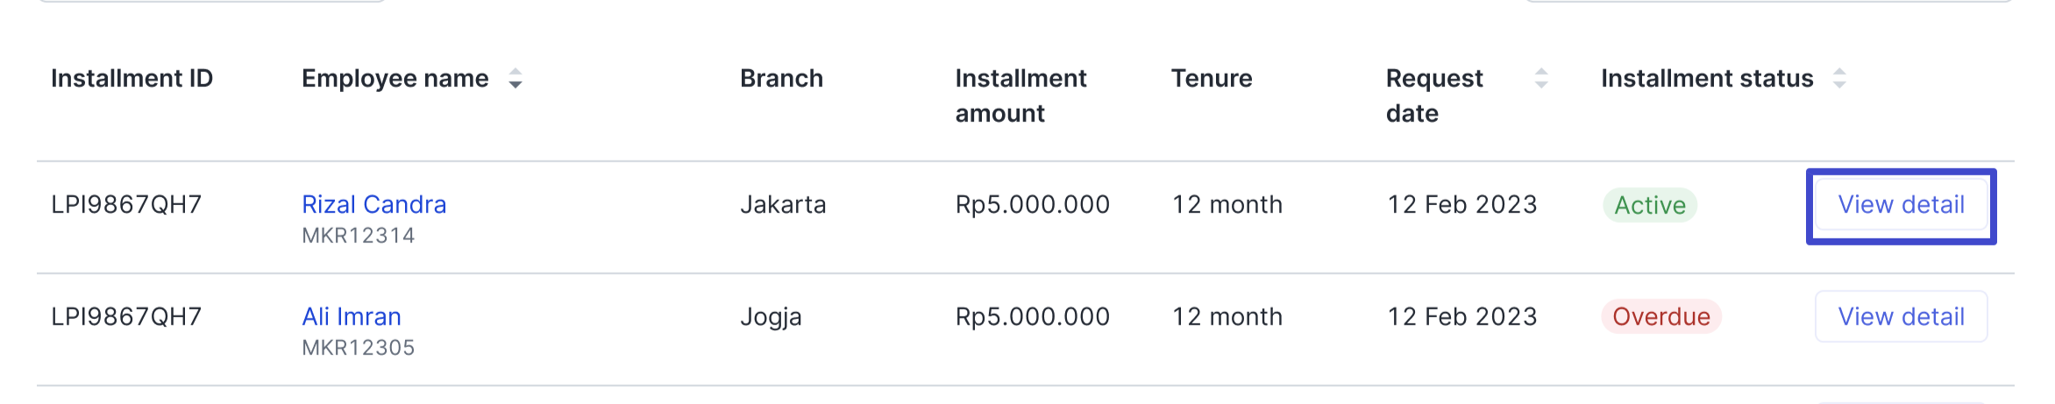Sort by Employee name column arrows
This screenshot has width=2055, height=404.
click(x=516, y=79)
